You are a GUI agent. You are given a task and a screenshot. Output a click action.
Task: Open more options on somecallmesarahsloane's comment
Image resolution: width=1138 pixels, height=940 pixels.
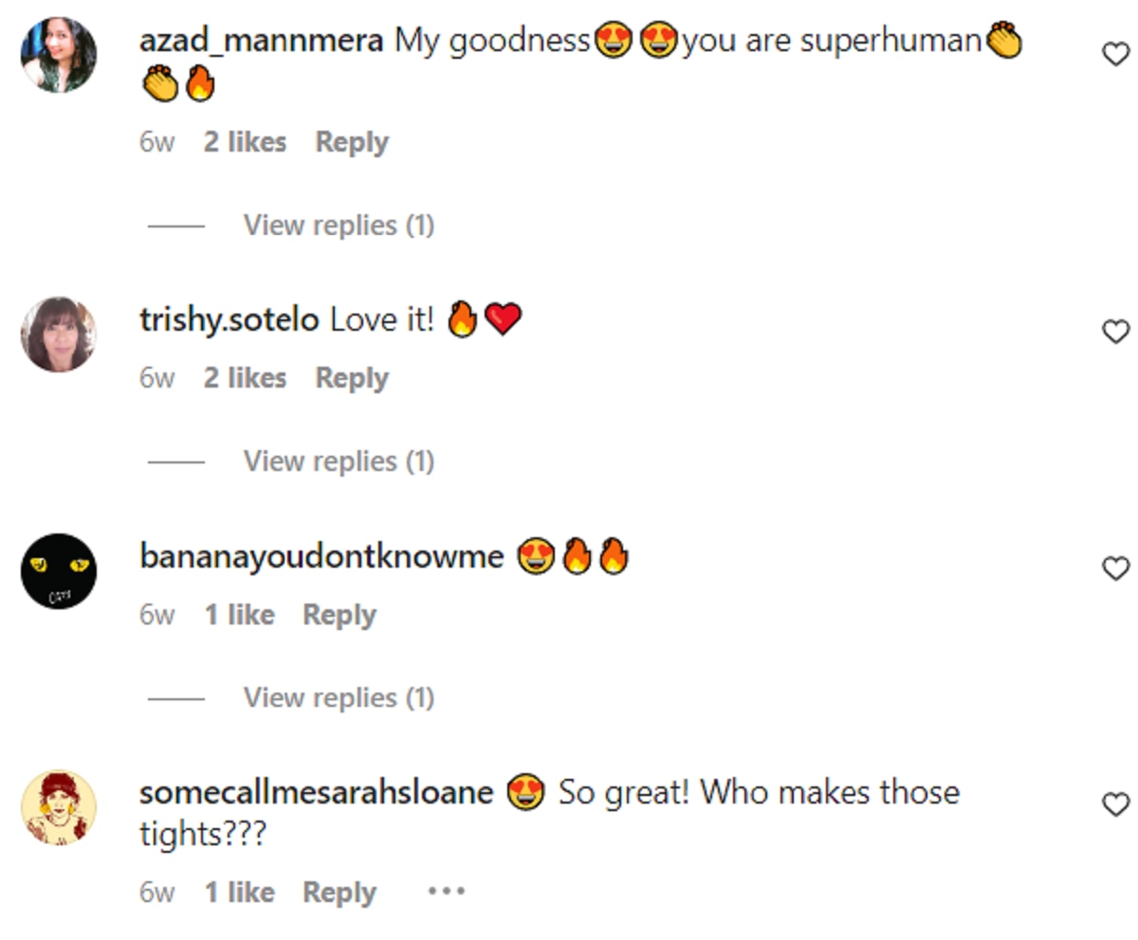[446, 892]
